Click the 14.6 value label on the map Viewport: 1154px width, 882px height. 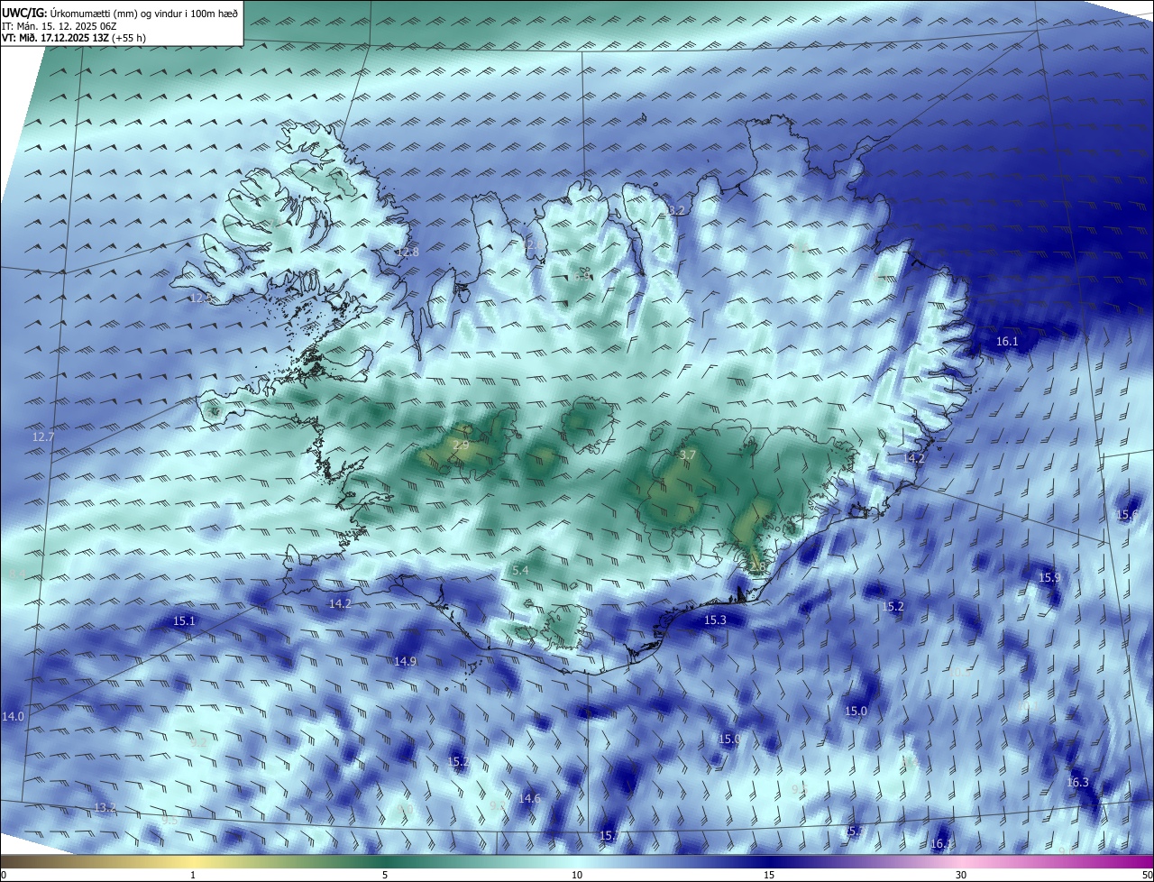pos(529,798)
